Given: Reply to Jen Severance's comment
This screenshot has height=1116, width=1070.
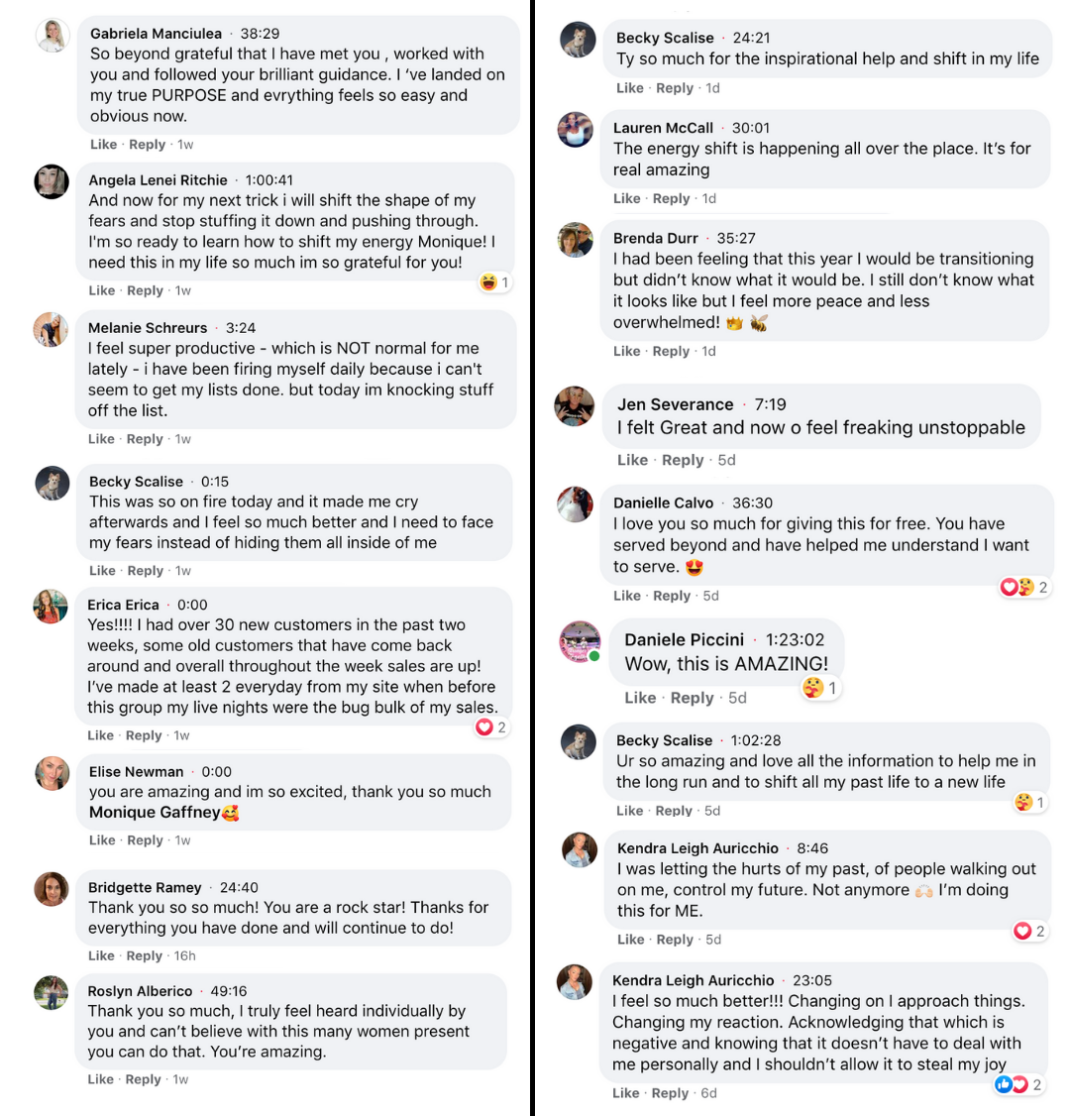Looking at the screenshot, I should [683, 460].
